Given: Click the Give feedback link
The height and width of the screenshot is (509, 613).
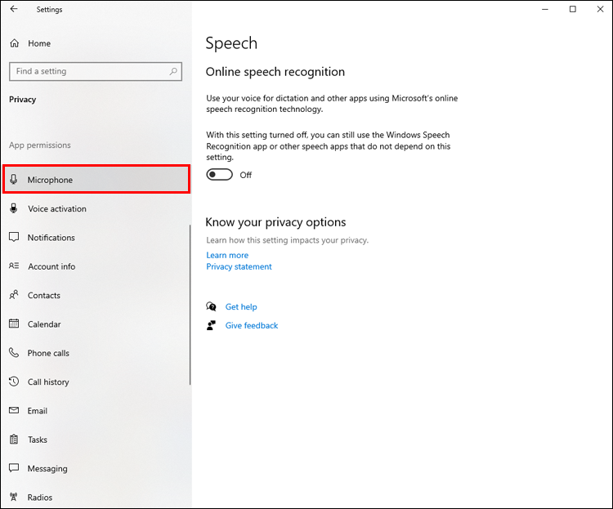Looking at the screenshot, I should tap(252, 325).
